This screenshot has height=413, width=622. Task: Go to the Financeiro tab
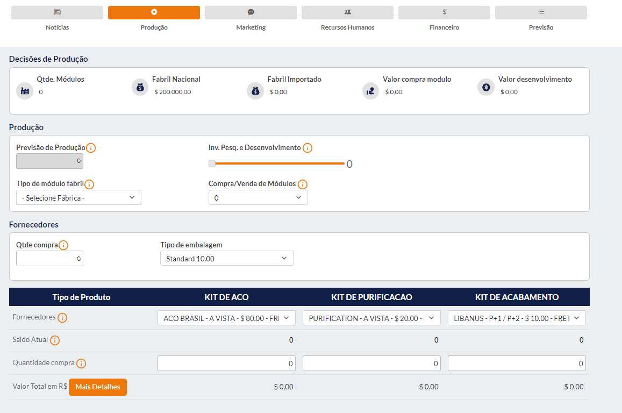pyautogui.click(x=444, y=13)
